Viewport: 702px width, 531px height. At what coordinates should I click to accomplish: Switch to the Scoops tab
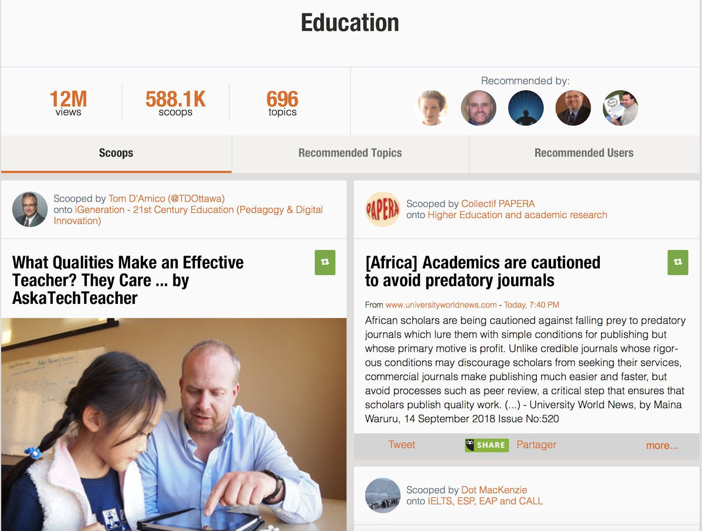point(116,153)
